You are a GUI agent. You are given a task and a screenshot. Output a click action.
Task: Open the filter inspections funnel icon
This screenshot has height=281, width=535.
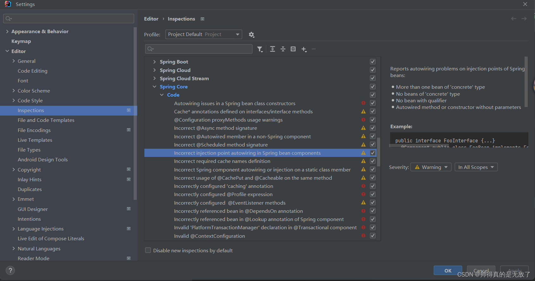pyautogui.click(x=260, y=49)
